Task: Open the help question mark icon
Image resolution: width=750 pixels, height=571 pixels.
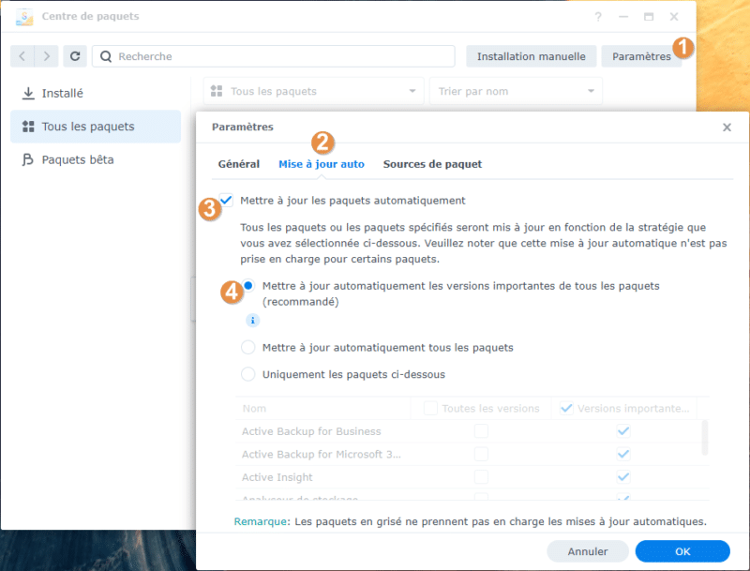Action: click(x=598, y=16)
